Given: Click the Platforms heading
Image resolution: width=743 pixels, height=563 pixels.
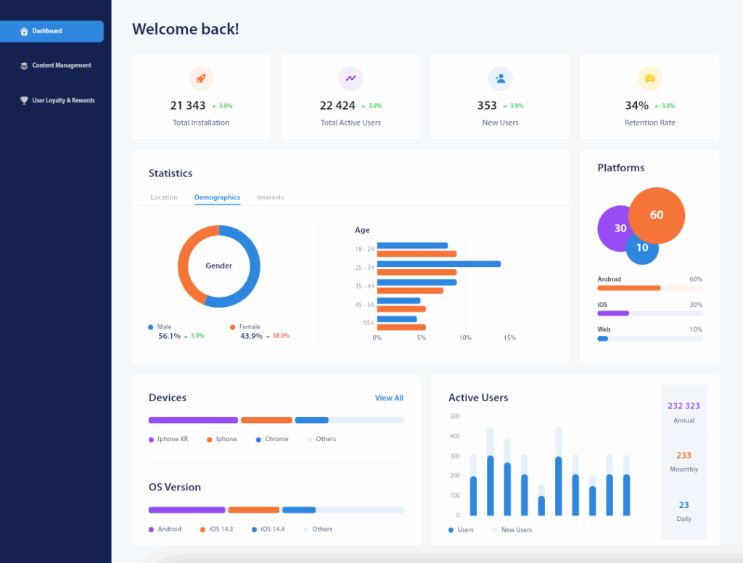Looking at the screenshot, I should click(x=621, y=168).
